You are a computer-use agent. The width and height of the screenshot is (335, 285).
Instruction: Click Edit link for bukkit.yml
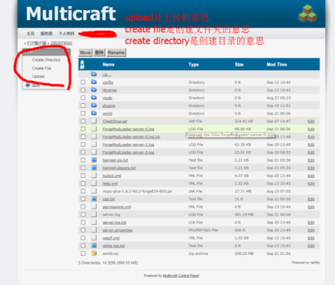click(311, 176)
